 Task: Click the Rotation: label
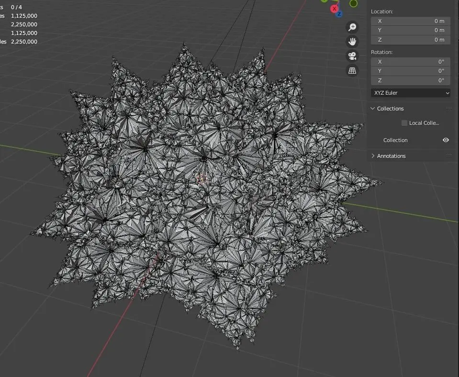click(382, 52)
